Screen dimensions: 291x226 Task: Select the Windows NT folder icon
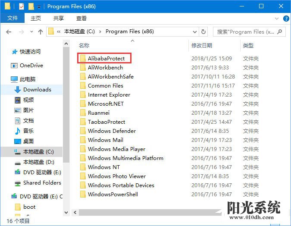[83, 167]
